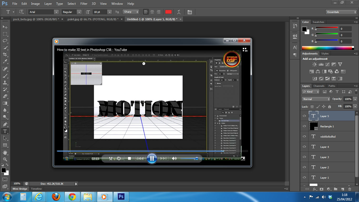
Task: Switch to the Channels tab
Action: pyautogui.click(x=319, y=86)
